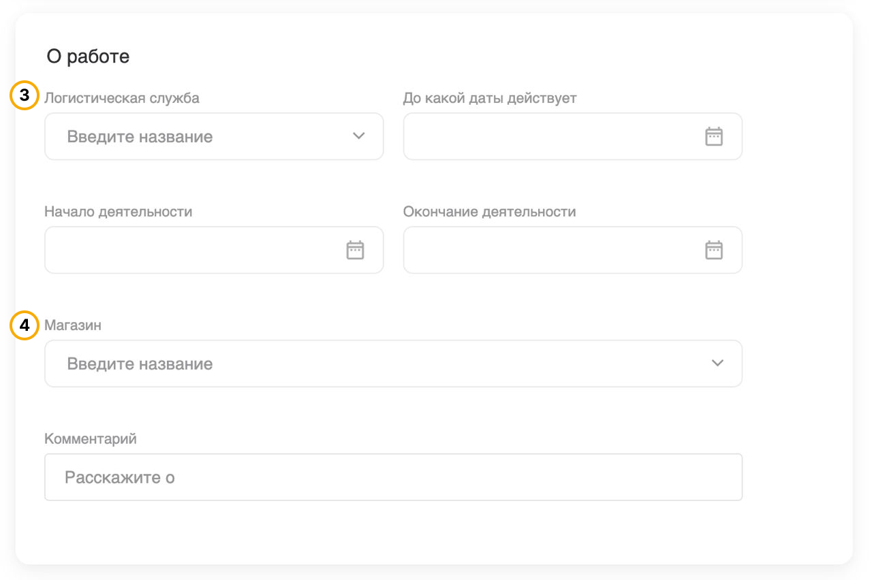Focus the Магазин name placeholder text
Image resolution: width=872 pixels, height=580 pixels.
140,364
